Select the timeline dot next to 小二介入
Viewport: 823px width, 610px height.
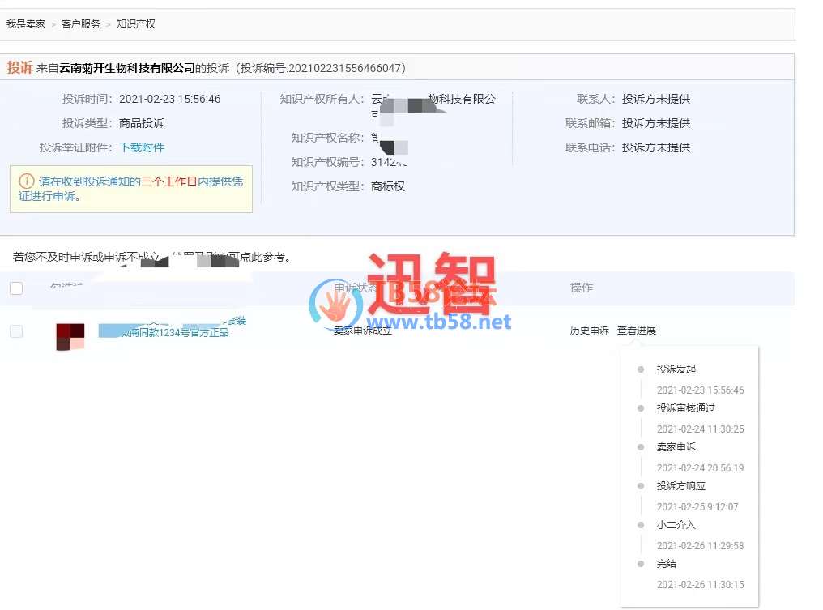coord(641,525)
